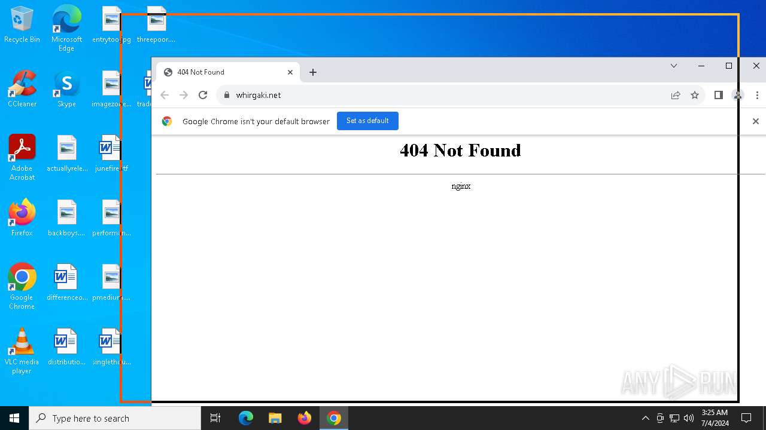
Task: Open File Explorer from taskbar
Action: (x=275, y=418)
